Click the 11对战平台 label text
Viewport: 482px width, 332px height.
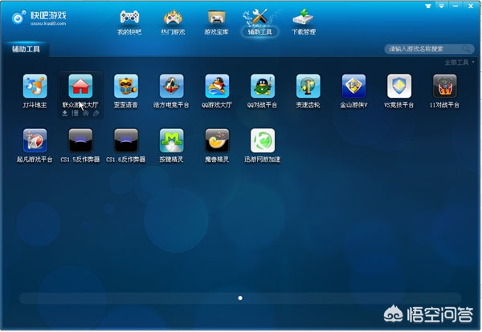[444, 105]
